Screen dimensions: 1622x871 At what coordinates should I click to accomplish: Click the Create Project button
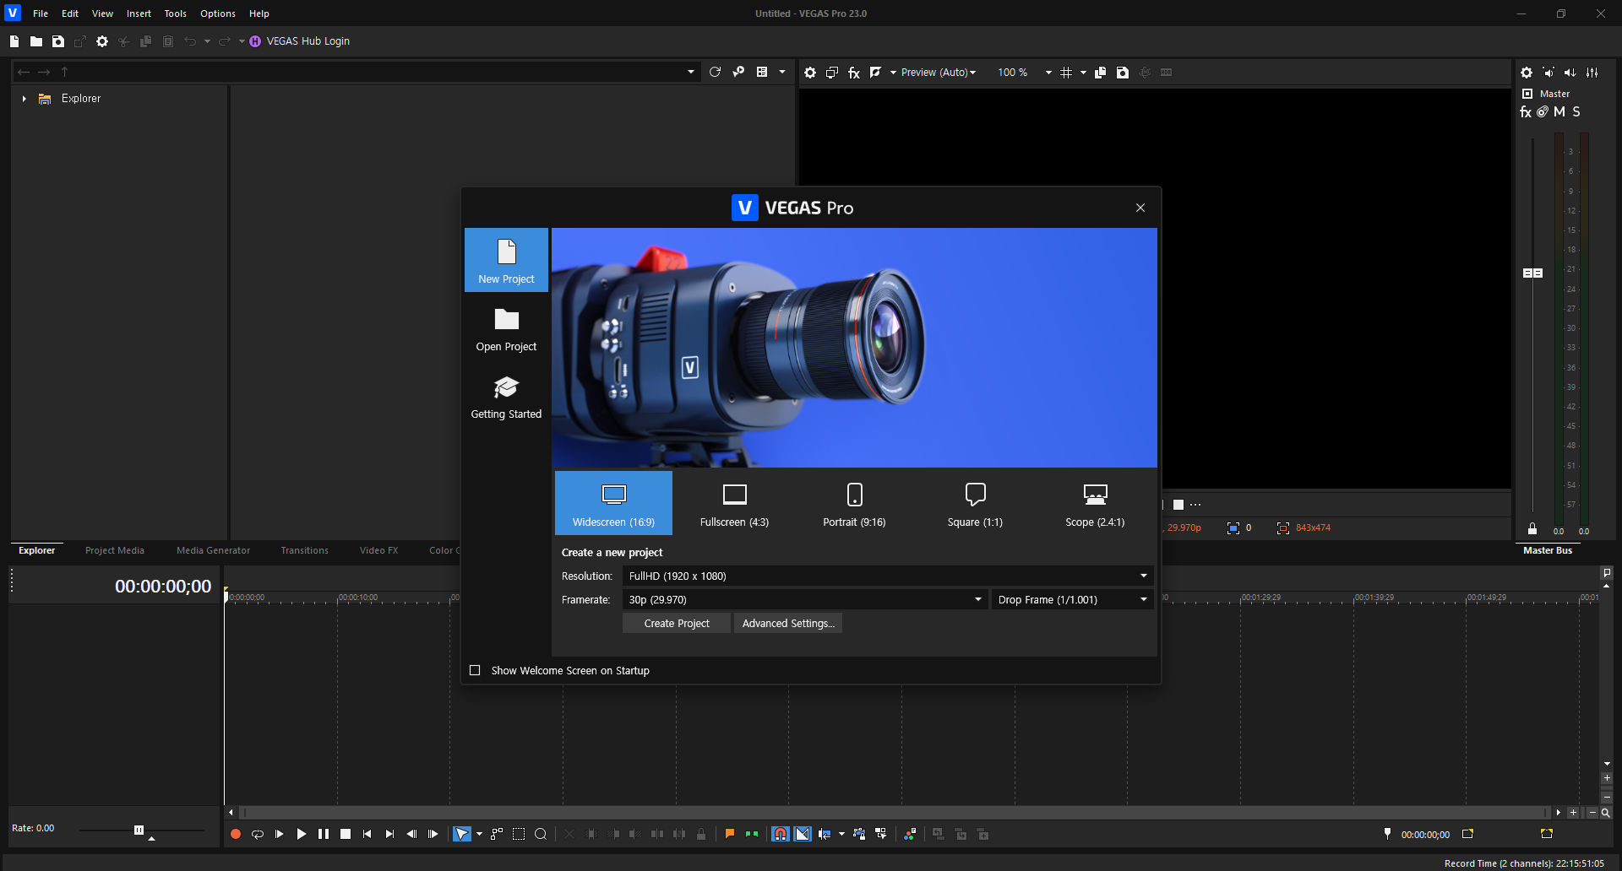tap(676, 623)
